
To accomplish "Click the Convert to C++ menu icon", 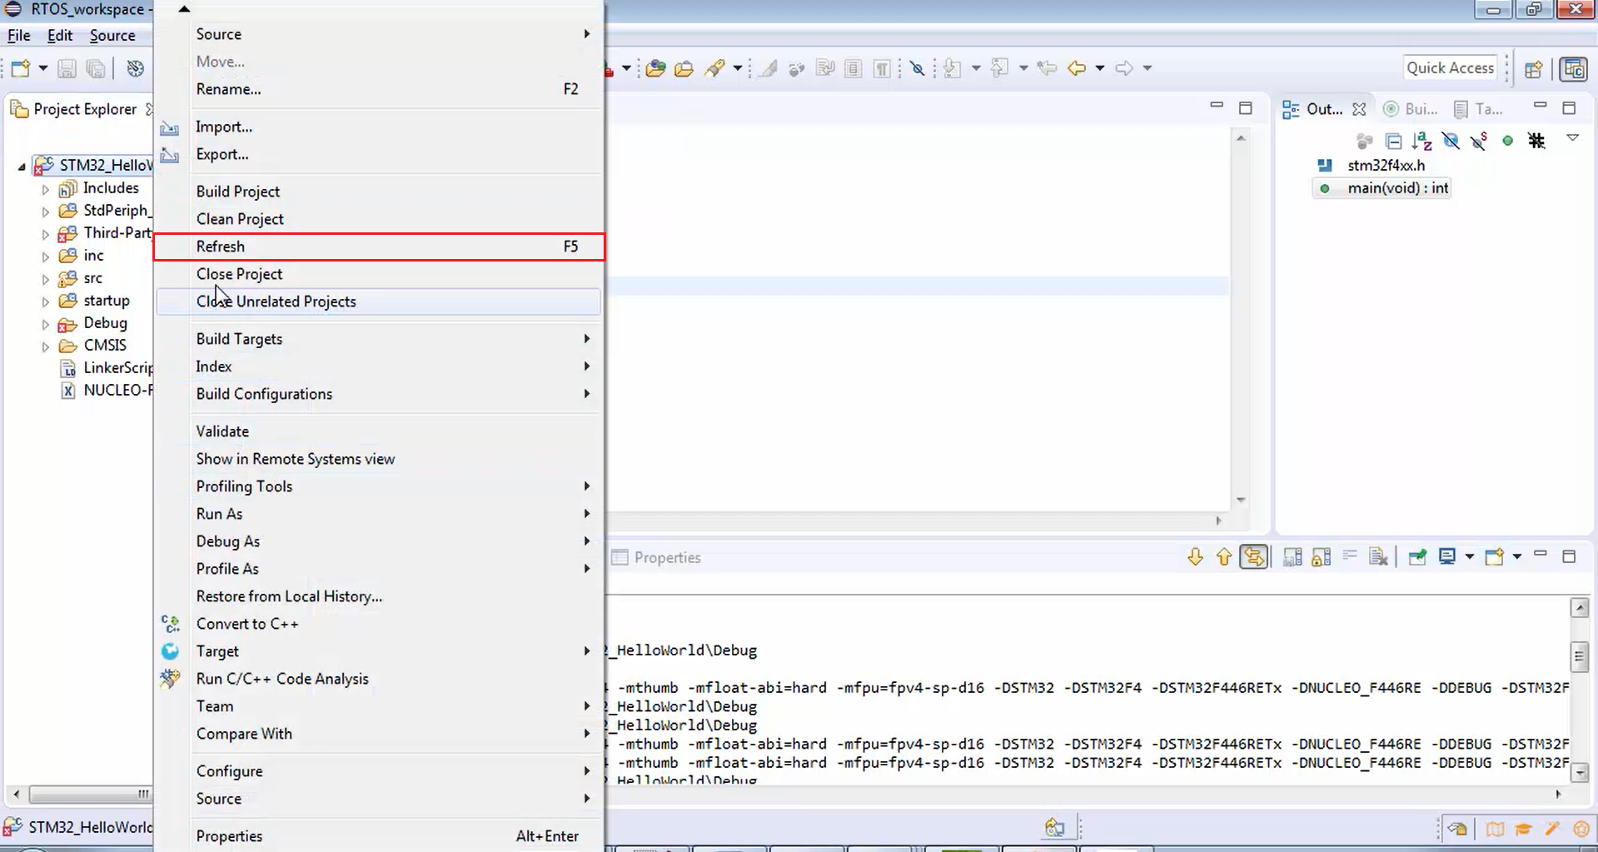I will (x=170, y=624).
